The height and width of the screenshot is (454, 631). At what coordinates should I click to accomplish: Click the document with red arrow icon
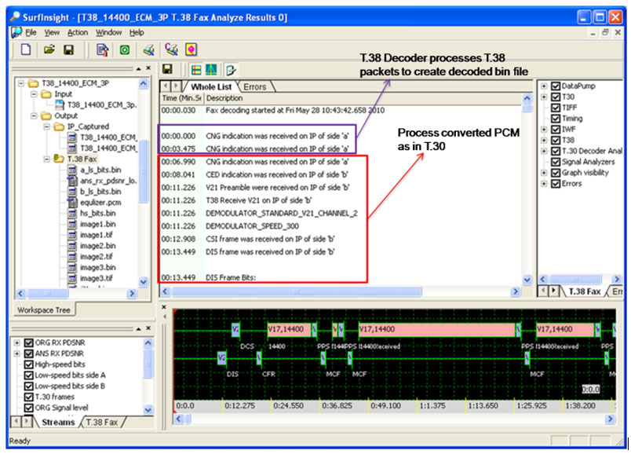click(x=102, y=50)
